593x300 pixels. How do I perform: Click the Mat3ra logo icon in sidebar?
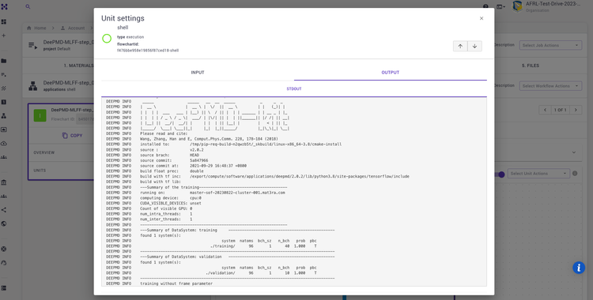point(4,7)
